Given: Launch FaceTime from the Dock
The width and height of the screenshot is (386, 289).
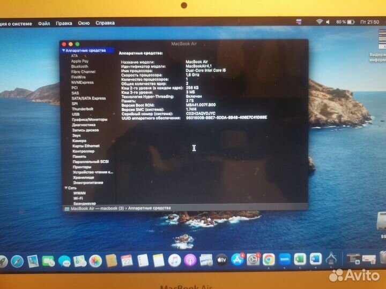Looking at the screenshot, I should pyautogui.click(x=48, y=261).
